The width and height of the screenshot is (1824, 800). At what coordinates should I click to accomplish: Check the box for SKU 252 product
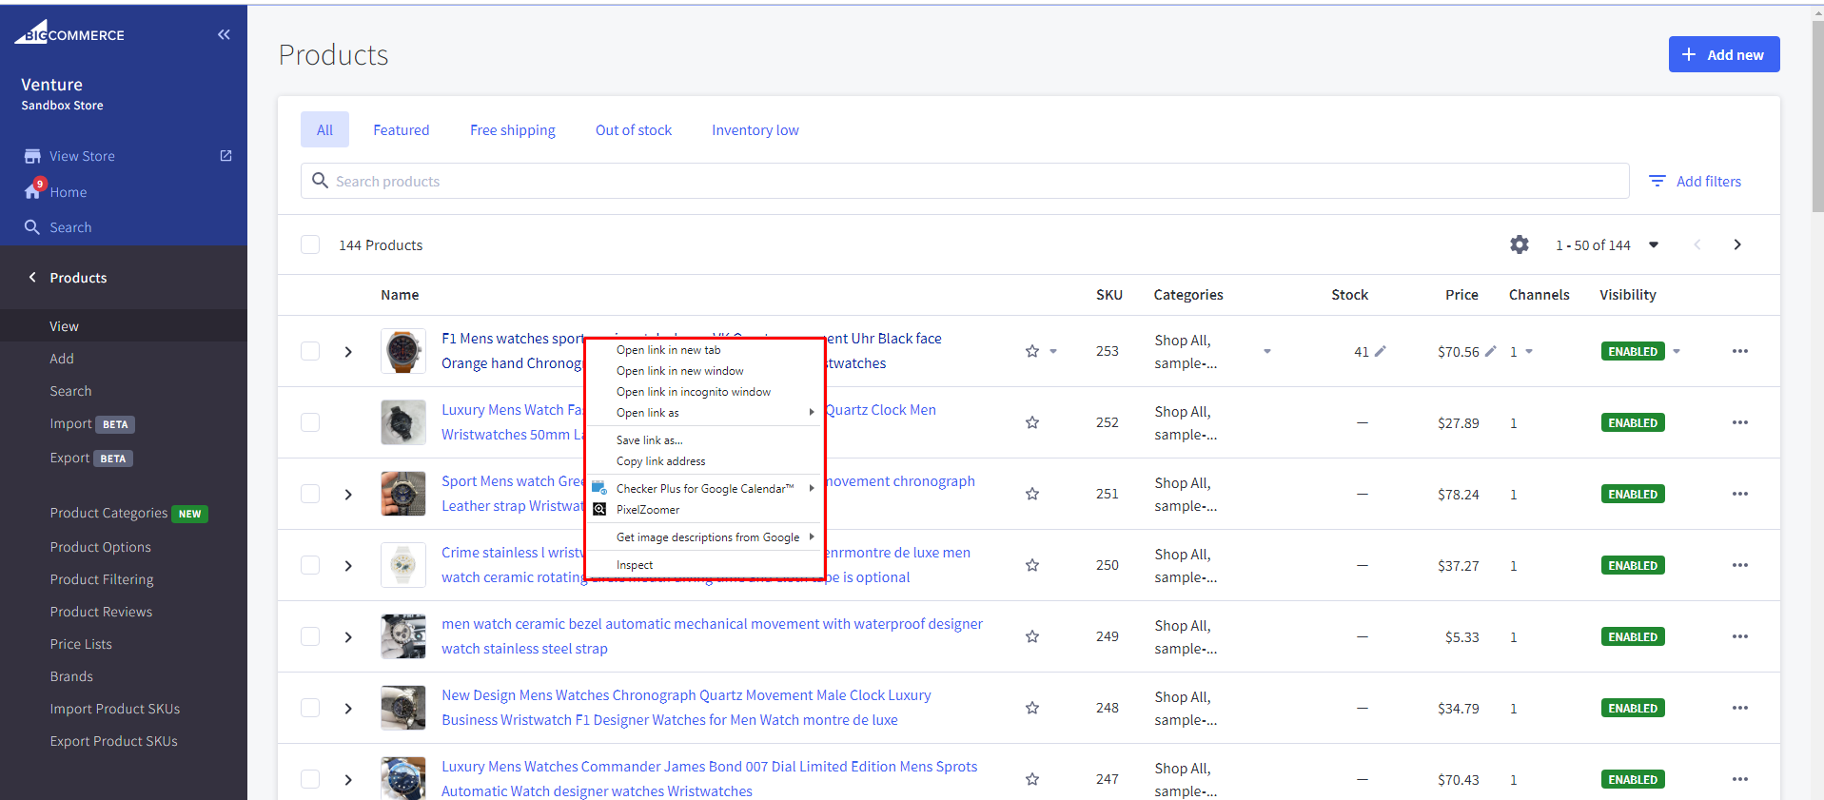310,422
